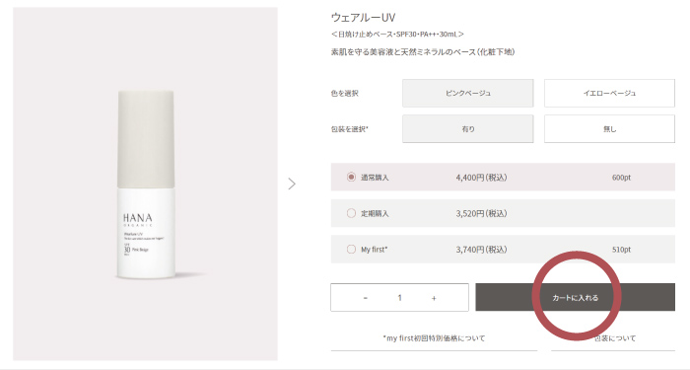Screen dimensions: 690x370
Task: Select the 通常購入 radio option
Action: [351, 177]
